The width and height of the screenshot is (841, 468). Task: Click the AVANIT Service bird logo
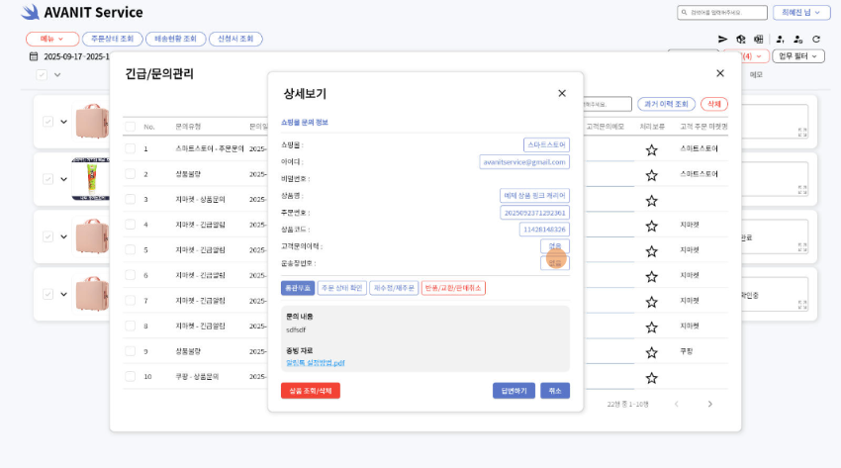pyautogui.click(x=30, y=13)
